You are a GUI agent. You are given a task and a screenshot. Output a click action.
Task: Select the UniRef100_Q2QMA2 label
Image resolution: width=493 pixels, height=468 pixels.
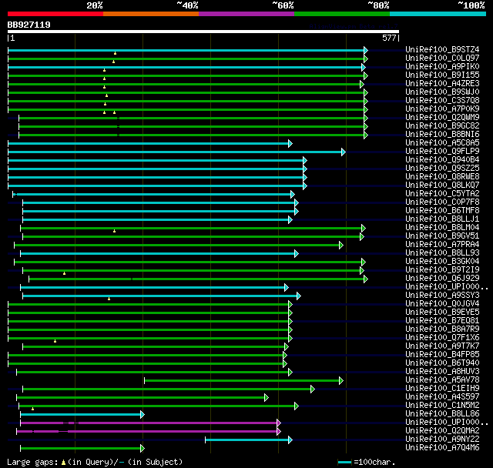442,431
